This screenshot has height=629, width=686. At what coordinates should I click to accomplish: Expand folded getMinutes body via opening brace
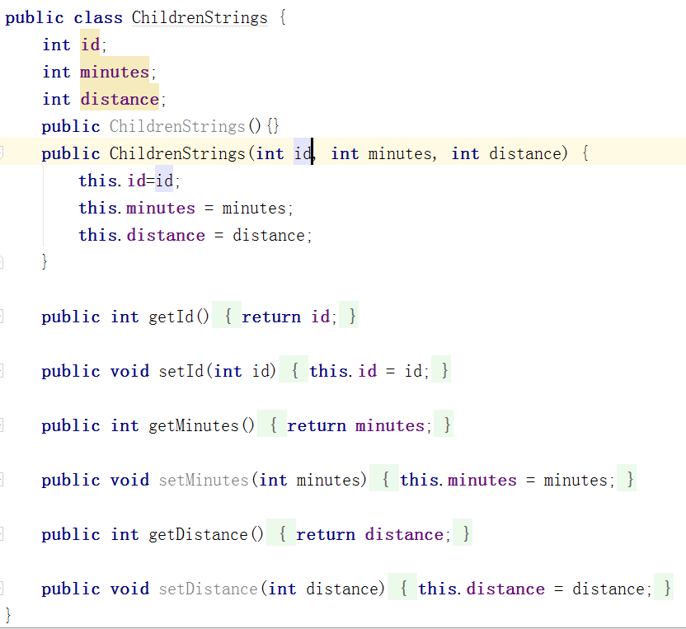click(x=274, y=425)
